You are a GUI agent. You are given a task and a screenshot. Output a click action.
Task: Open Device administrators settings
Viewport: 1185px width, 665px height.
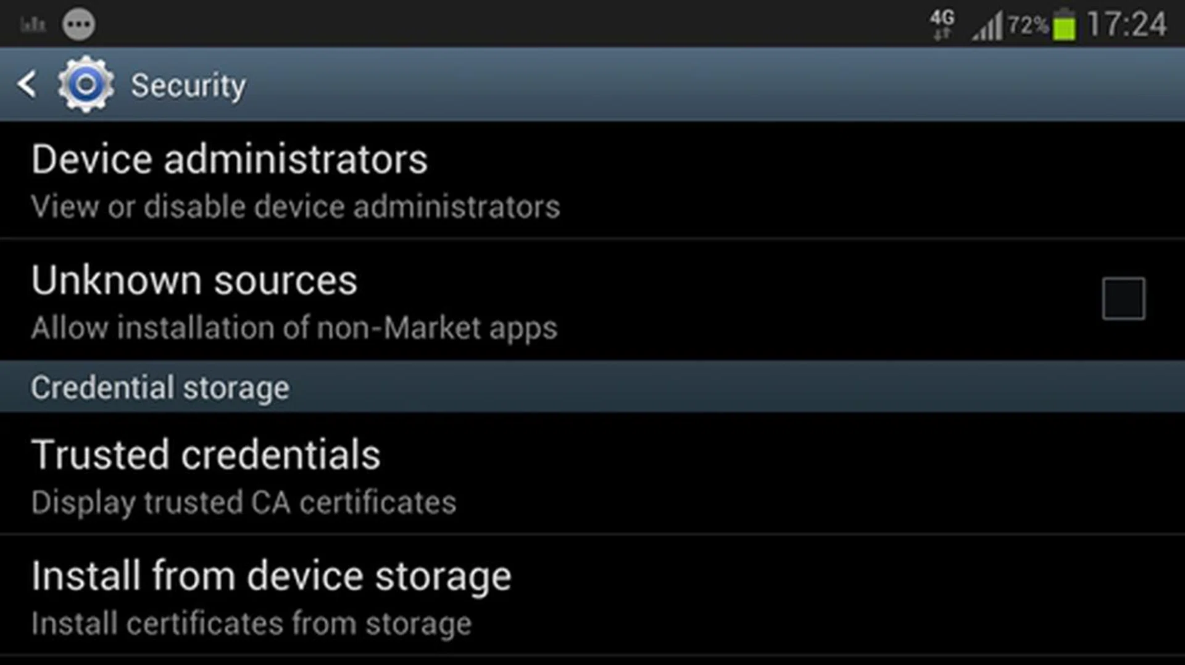(x=230, y=160)
